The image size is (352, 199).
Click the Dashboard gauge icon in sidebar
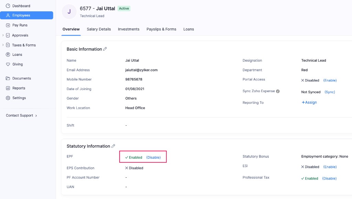pos(8,6)
